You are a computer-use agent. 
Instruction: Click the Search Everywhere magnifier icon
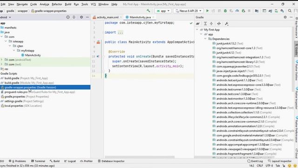click(x=290, y=11)
